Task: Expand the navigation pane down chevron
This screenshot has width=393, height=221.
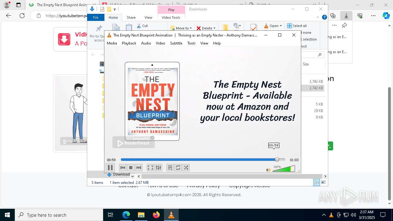Action: point(132,176)
